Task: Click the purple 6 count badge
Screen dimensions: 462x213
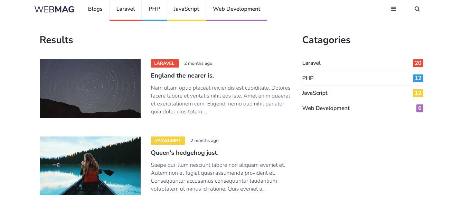Action: (420, 108)
